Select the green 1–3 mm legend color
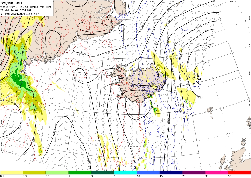Screen dimensions: 251x178 tap(80, 172)
